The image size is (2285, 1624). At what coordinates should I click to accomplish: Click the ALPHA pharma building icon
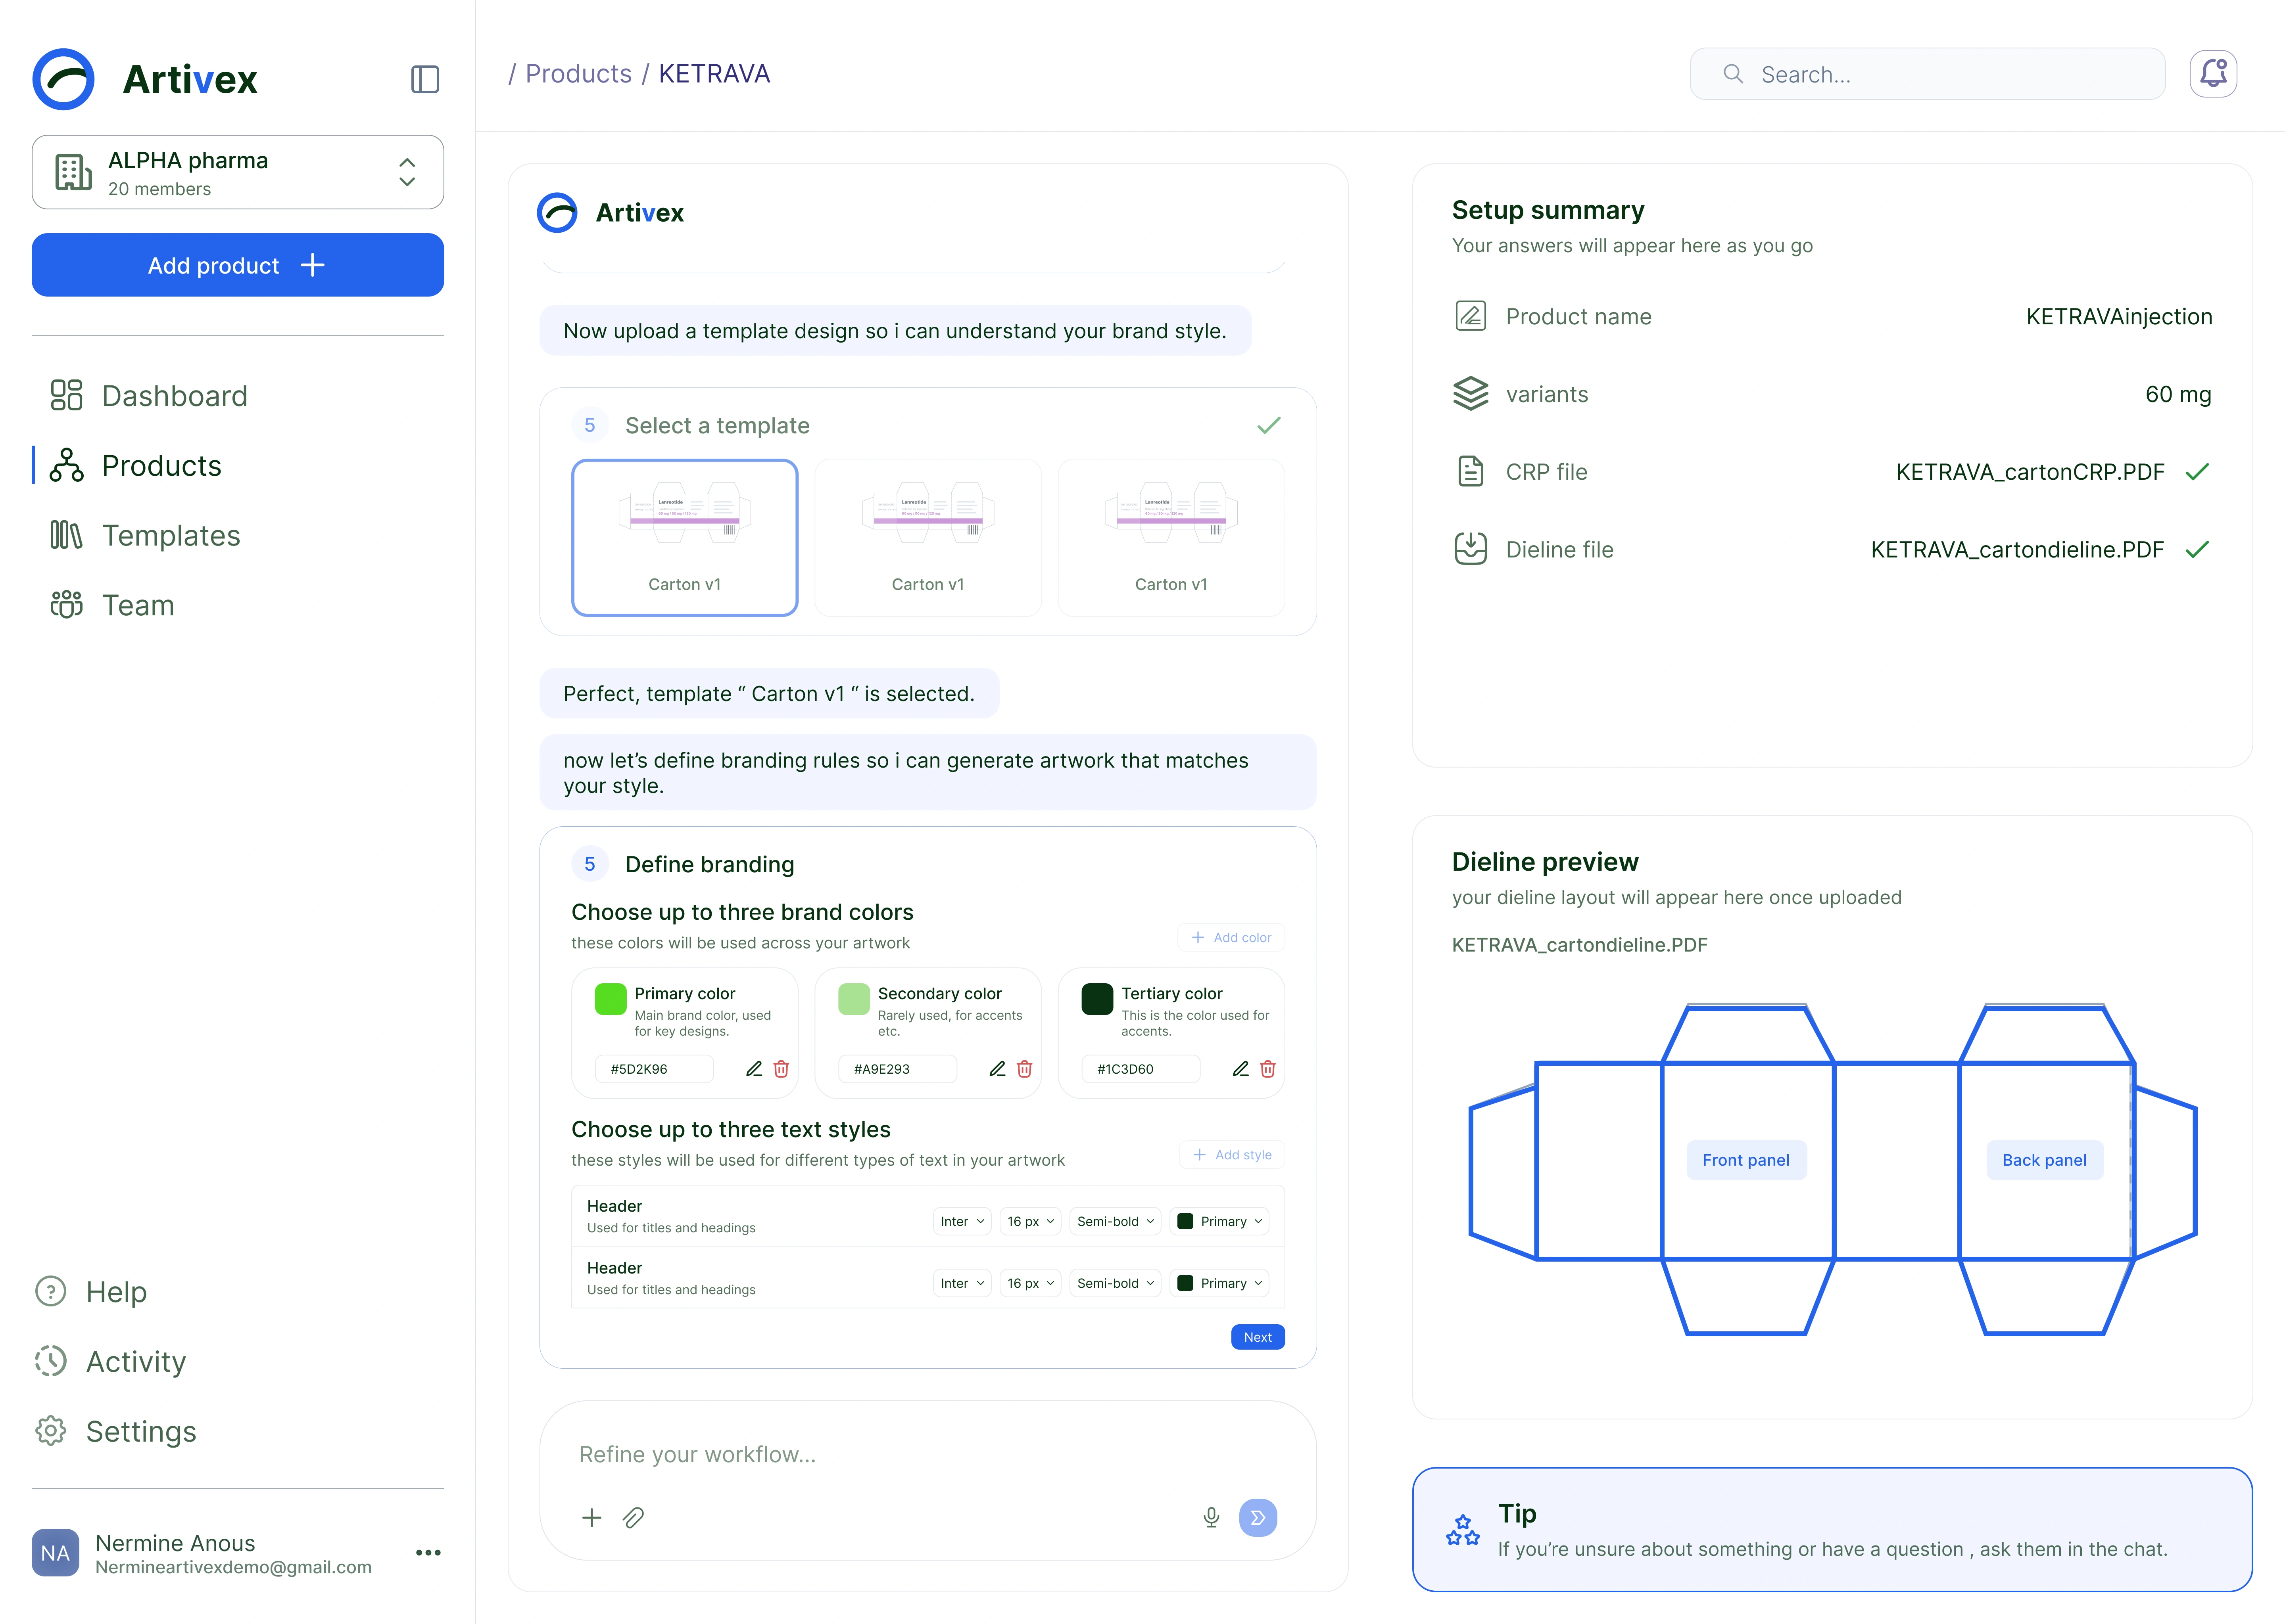point(73,172)
